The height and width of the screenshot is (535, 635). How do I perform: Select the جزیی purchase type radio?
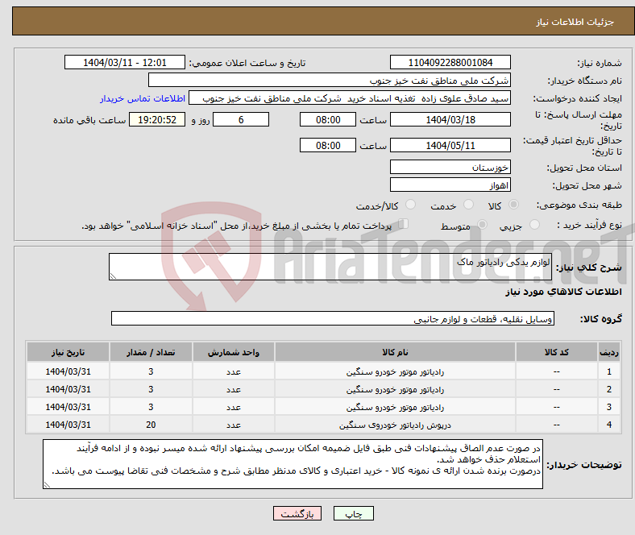[534, 225]
